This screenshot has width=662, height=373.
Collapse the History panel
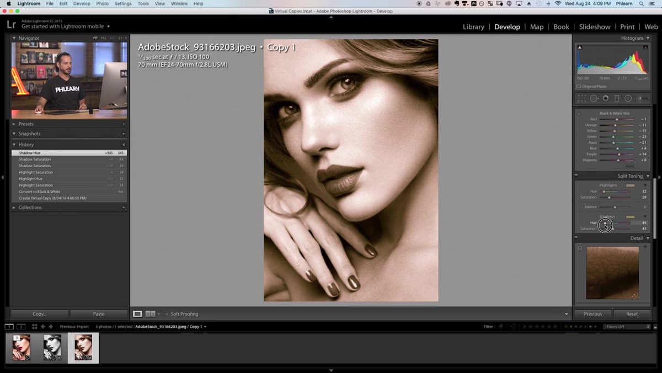coord(14,145)
